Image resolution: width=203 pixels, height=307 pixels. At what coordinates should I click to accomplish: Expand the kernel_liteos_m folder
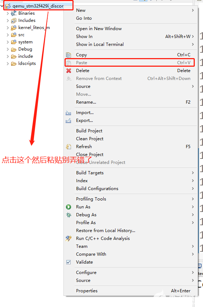(8, 28)
